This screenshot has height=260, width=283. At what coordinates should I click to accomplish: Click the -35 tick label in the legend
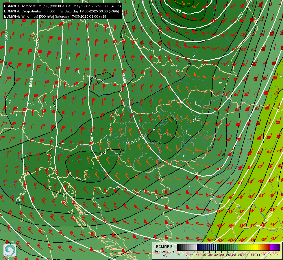click(209, 255)
